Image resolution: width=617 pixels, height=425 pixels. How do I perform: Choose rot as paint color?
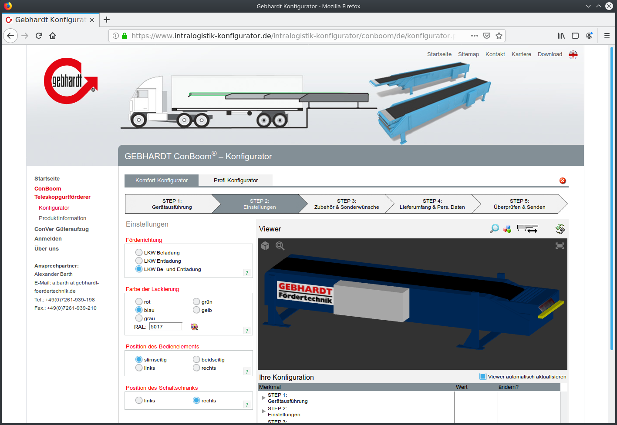point(139,301)
